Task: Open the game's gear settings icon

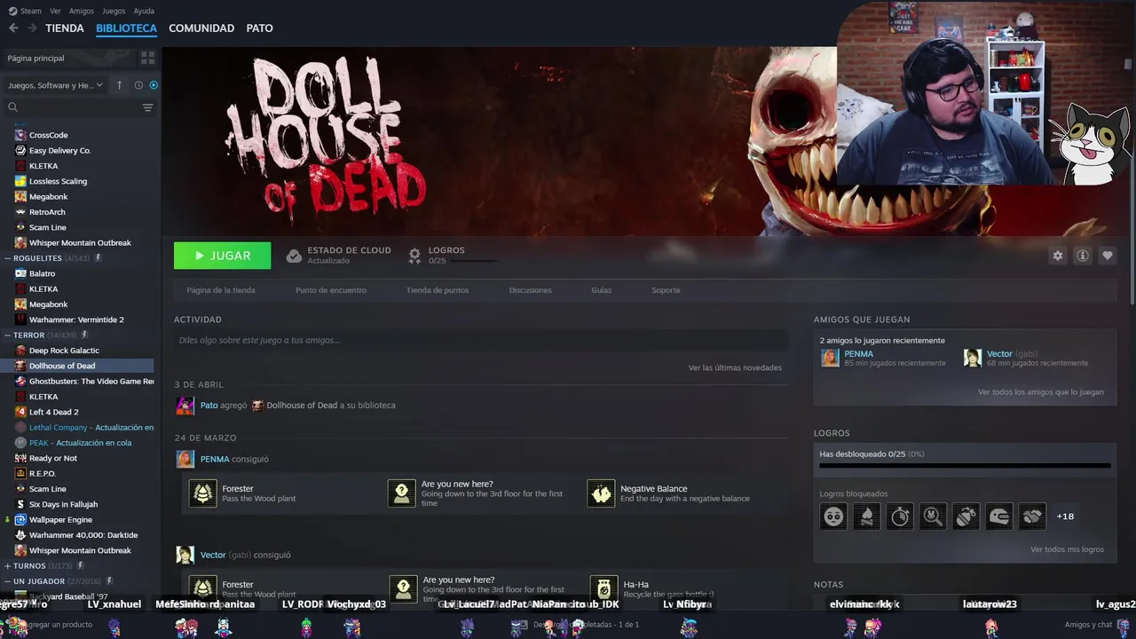Action: click(1057, 256)
